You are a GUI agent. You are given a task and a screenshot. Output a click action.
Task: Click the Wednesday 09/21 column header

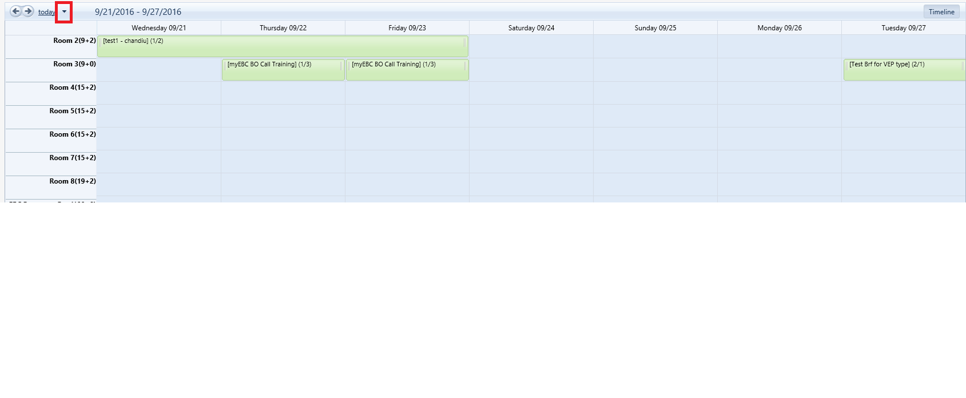158,28
